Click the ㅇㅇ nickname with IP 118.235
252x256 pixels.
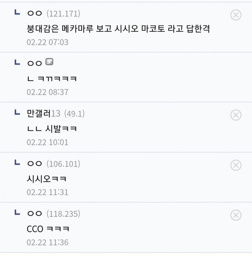[x=34, y=214]
